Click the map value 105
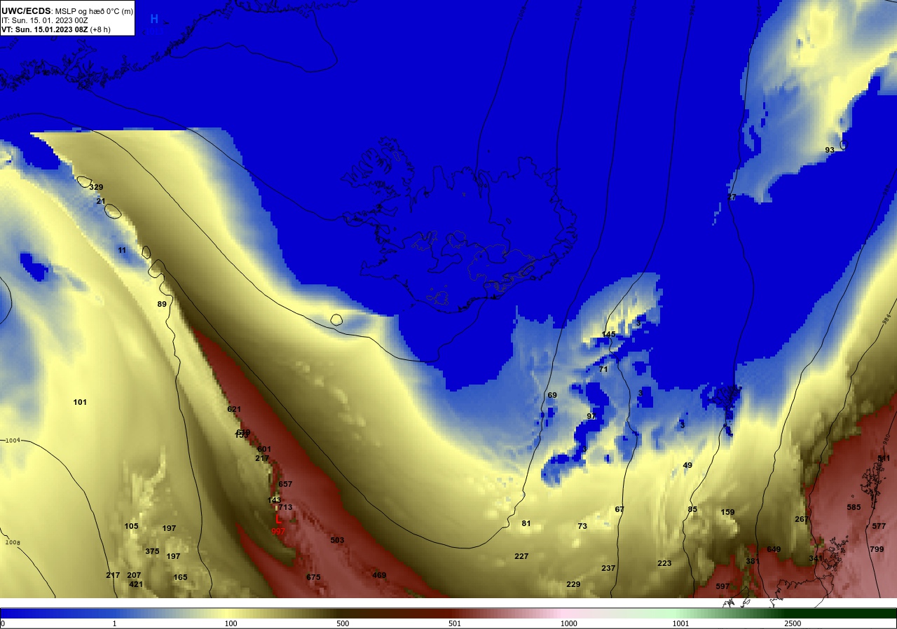 (131, 526)
